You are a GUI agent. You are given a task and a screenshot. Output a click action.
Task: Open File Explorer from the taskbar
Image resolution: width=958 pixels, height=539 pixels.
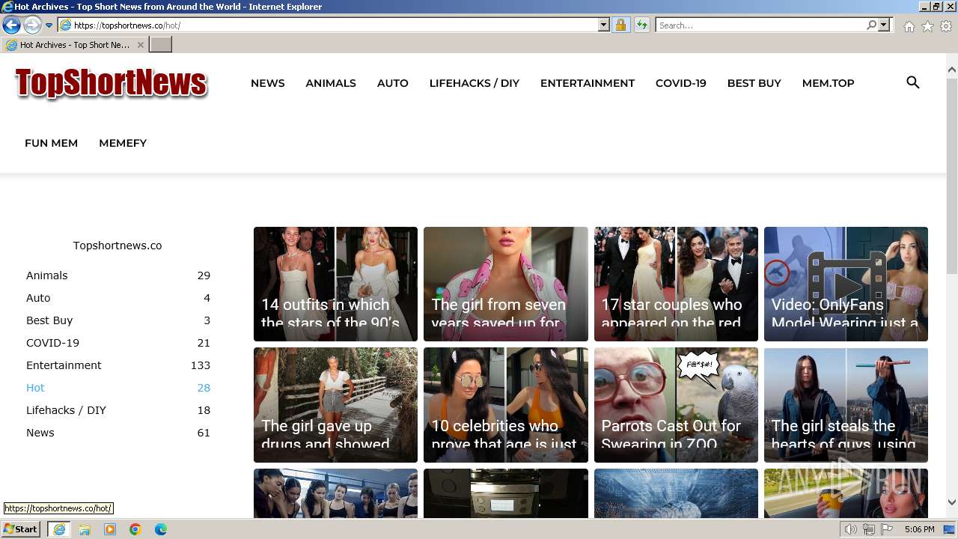point(85,529)
